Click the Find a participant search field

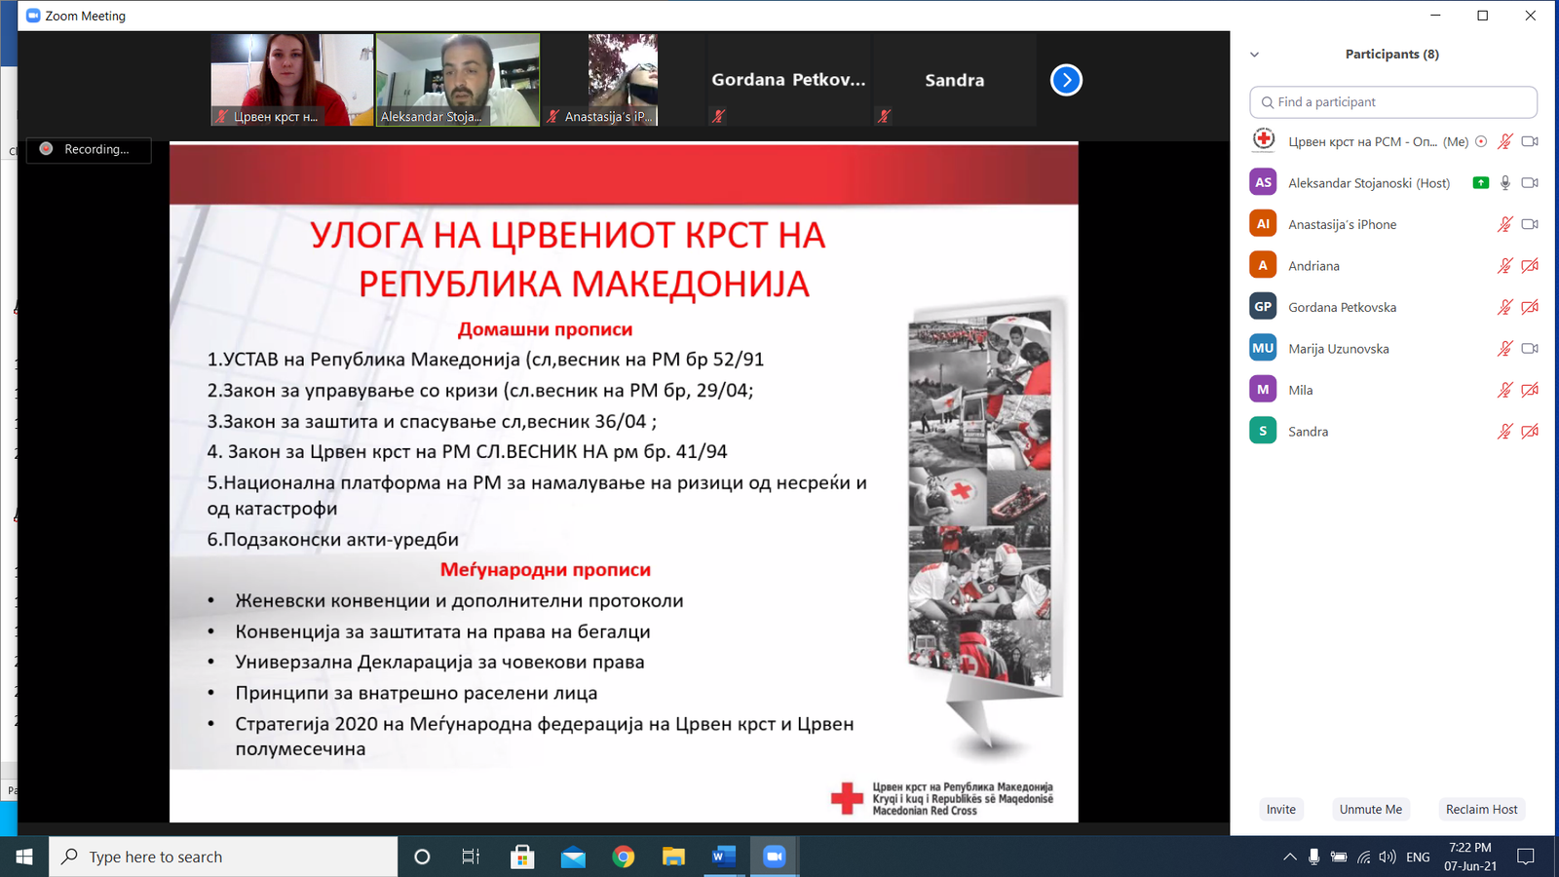point(1393,102)
